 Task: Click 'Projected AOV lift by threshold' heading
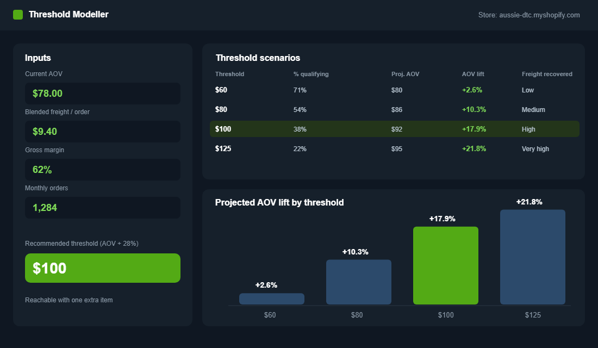tap(279, 202)
